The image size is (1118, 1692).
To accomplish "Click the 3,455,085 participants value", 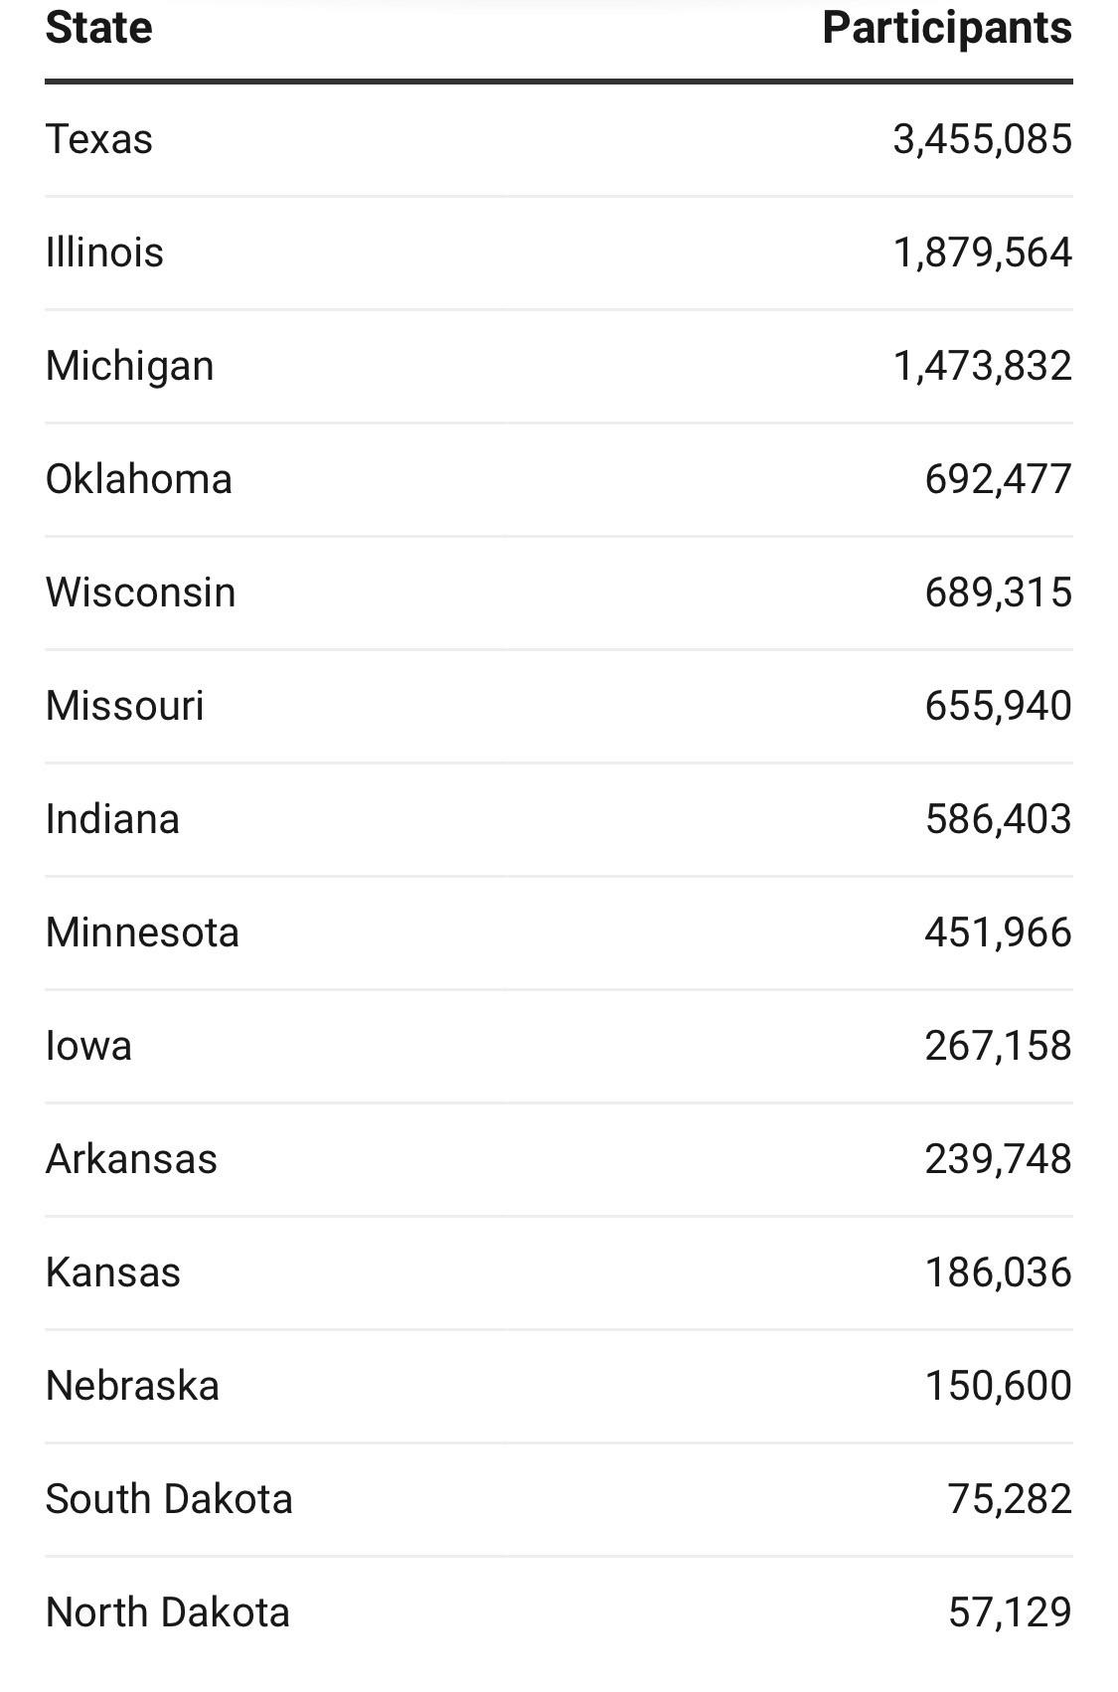I will point(982,139).
